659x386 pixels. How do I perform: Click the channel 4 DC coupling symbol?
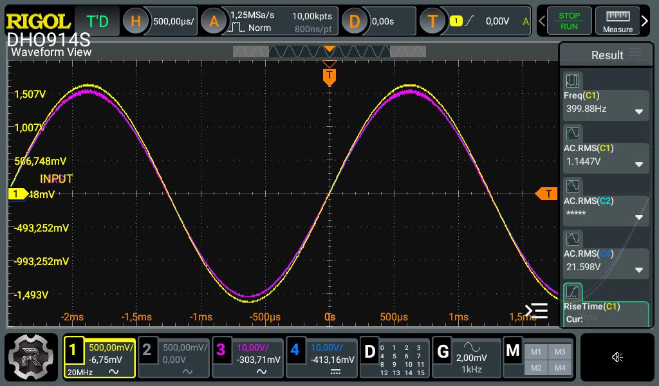click(x=335, y=372)
